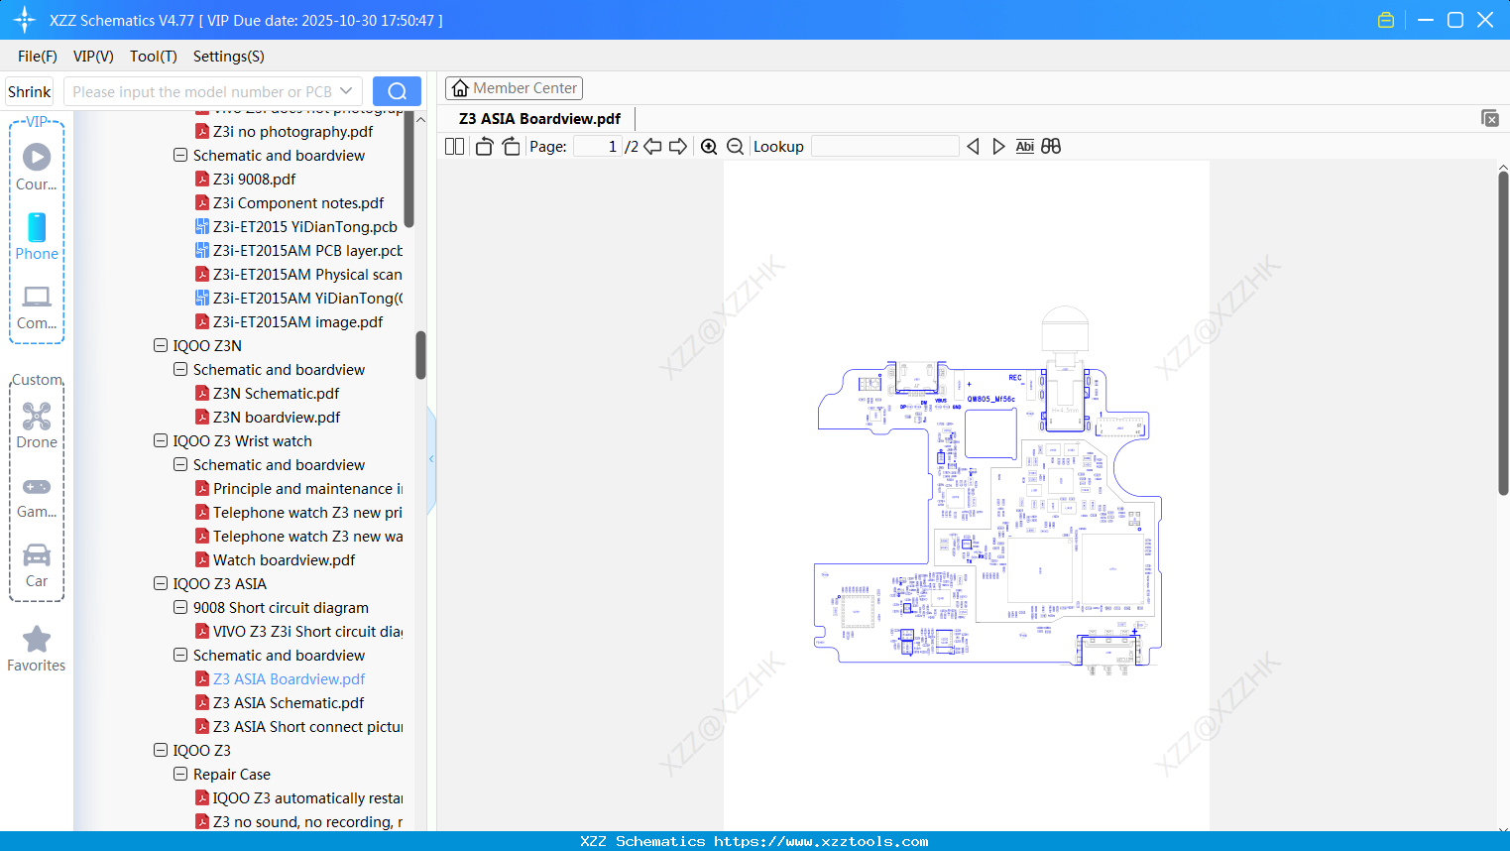Collapse Schematic and boardview under Z3 ASIA
This screenshot has height=851, width=1510.
click(180, 656)
